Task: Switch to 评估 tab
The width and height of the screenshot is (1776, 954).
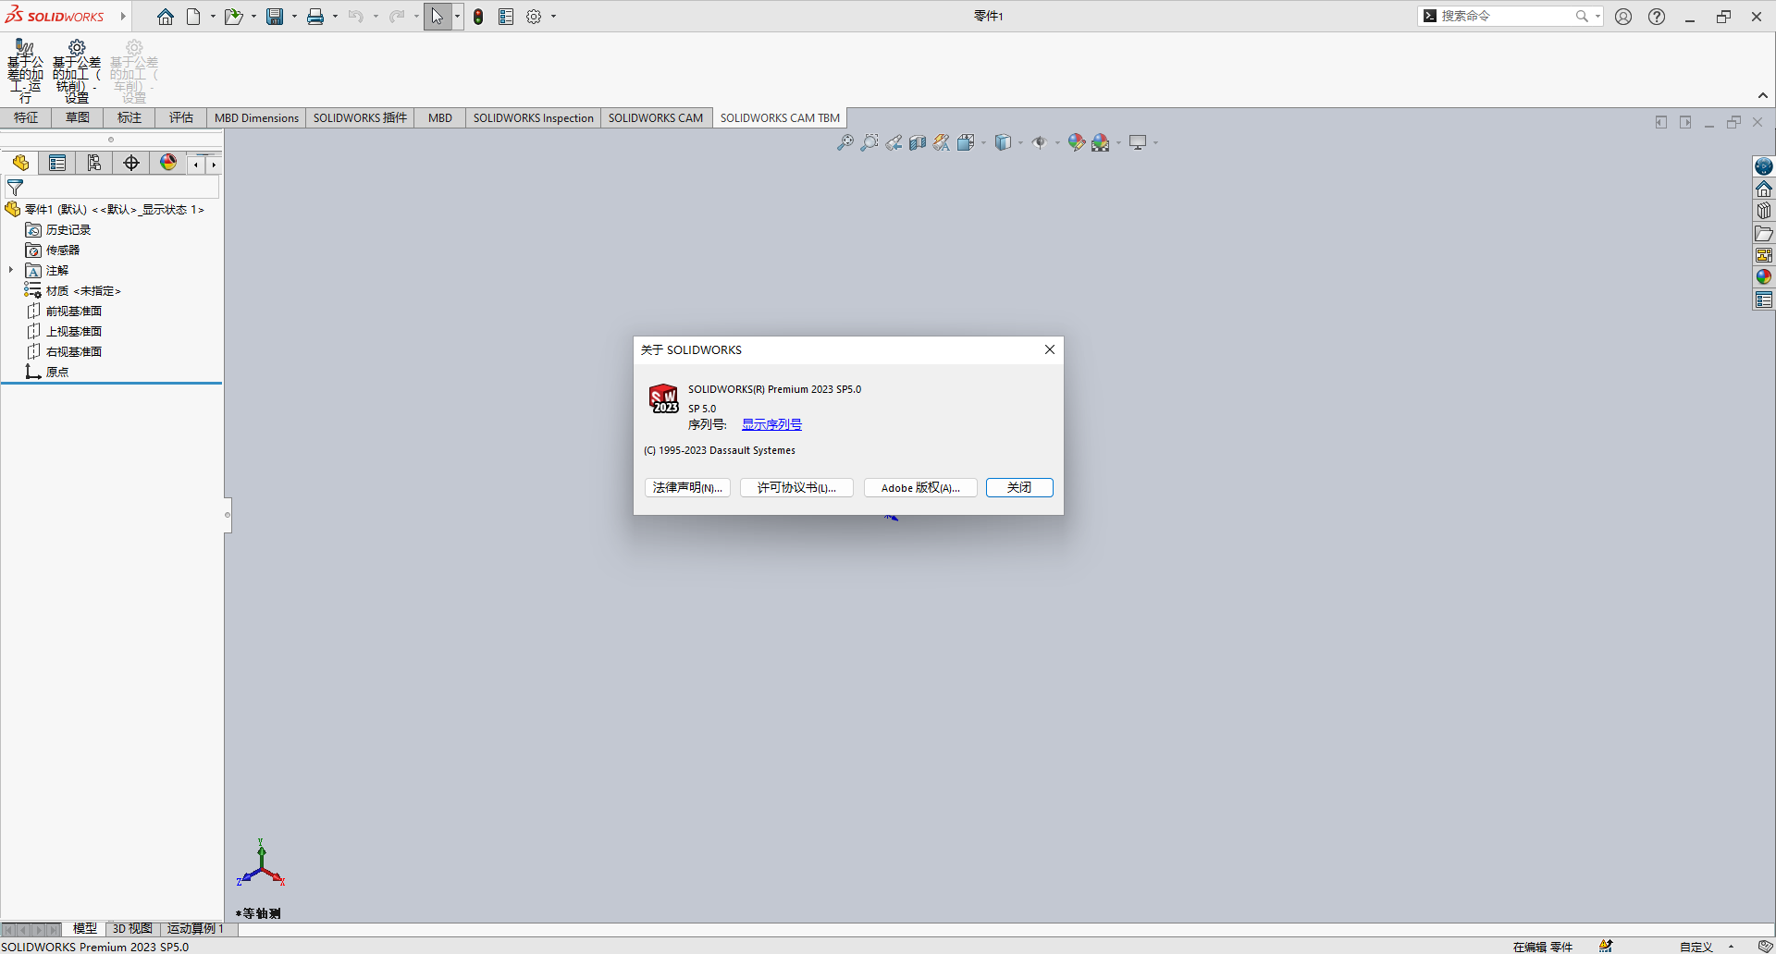Action: pyautogui.click(x=181, y=117)
